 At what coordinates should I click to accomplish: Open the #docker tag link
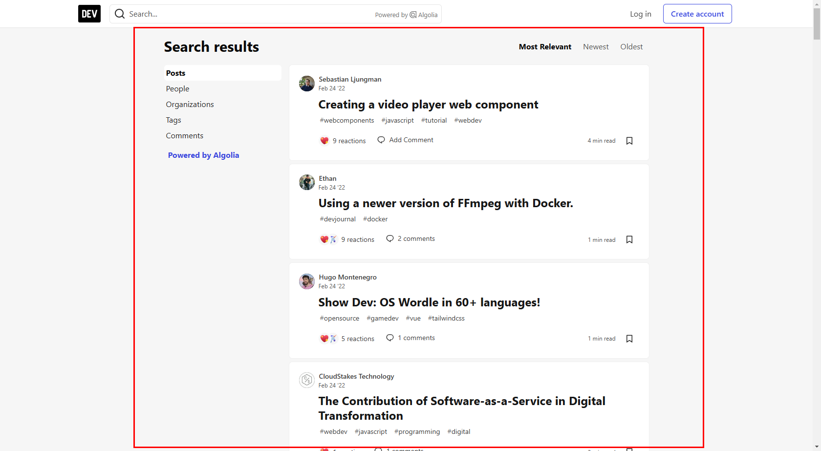point(375,219)
